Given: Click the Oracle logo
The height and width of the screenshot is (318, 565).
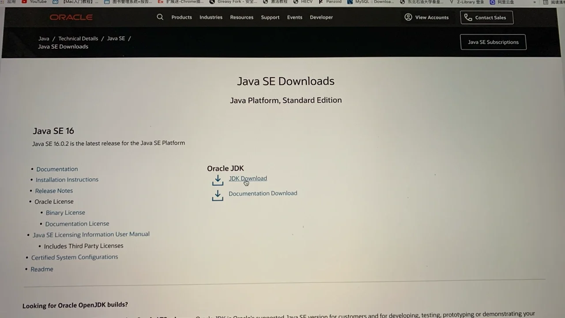Looking at the screenshot, I should coord(71,17).
